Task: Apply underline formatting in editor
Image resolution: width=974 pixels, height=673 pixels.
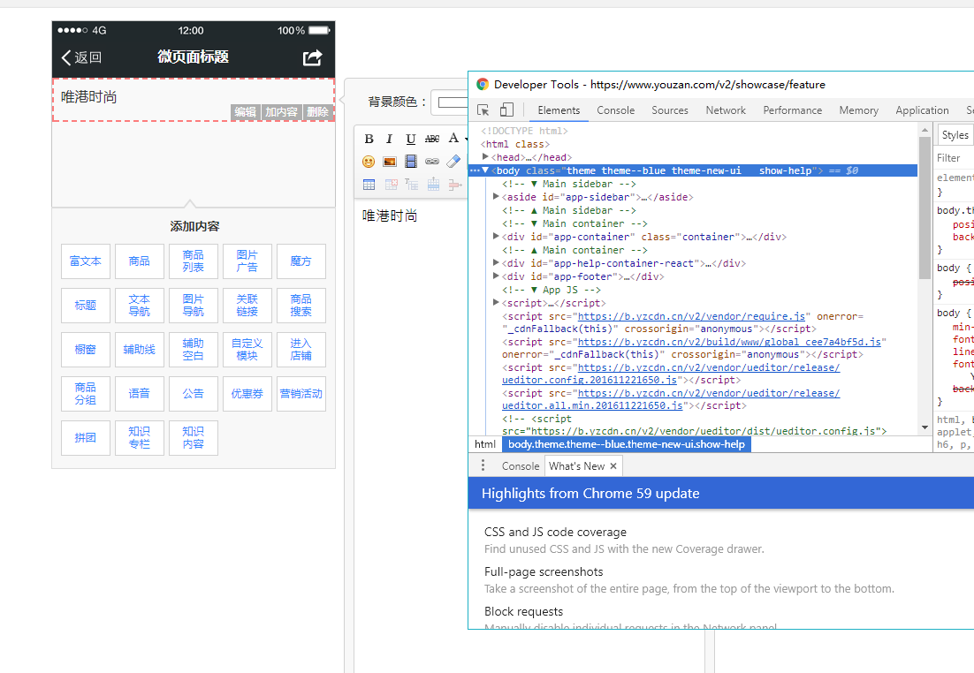Action: [411, 139]
